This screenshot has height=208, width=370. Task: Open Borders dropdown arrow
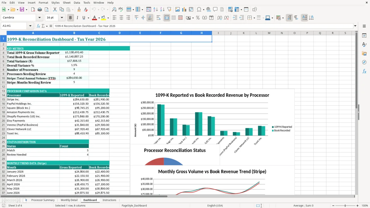(x=254, y=18)
